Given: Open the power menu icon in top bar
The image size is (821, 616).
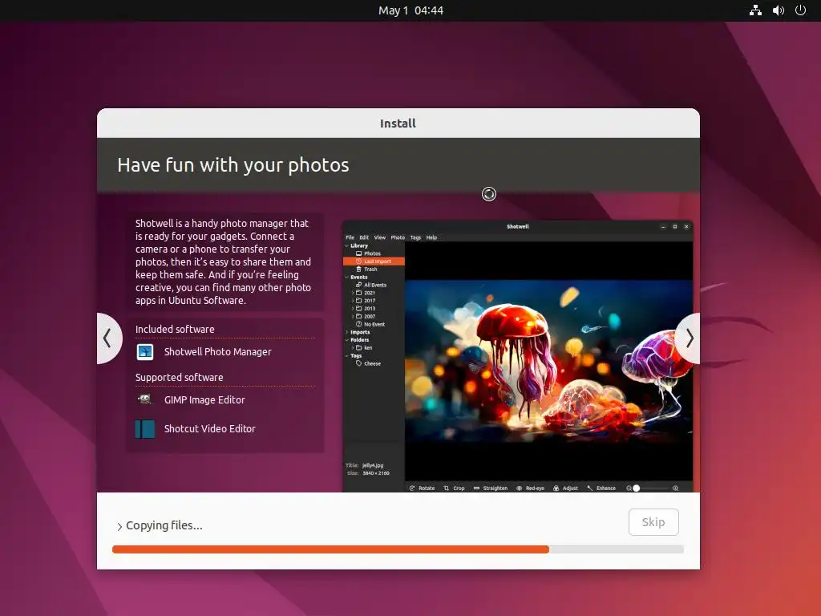Looking at the screenshot, I should click(800, 10).
